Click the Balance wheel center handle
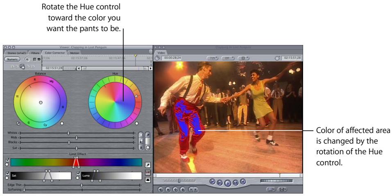Image resolution: width=392 pixels, height=196 pixels. (x=41, y=102)
